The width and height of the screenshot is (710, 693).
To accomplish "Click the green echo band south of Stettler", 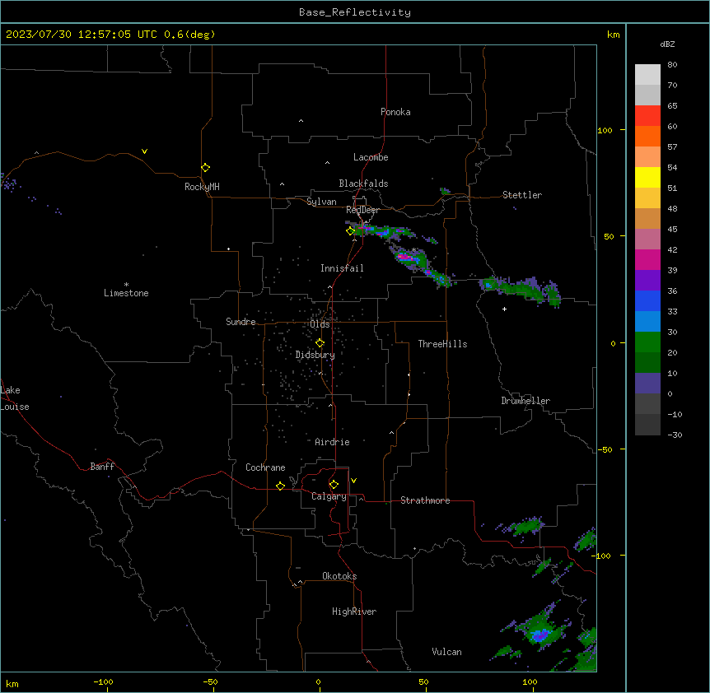I will 521,290.
